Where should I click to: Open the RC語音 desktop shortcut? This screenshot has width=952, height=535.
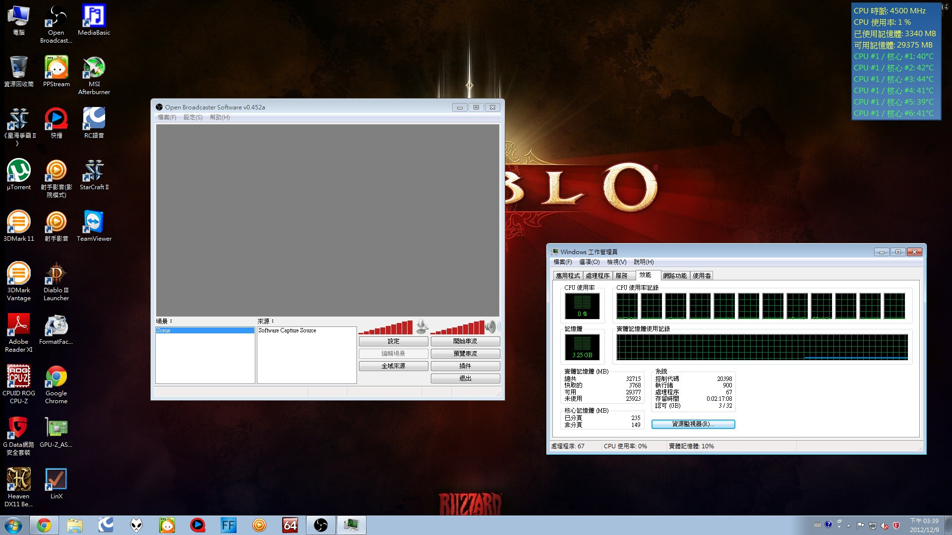coord(94,123)
